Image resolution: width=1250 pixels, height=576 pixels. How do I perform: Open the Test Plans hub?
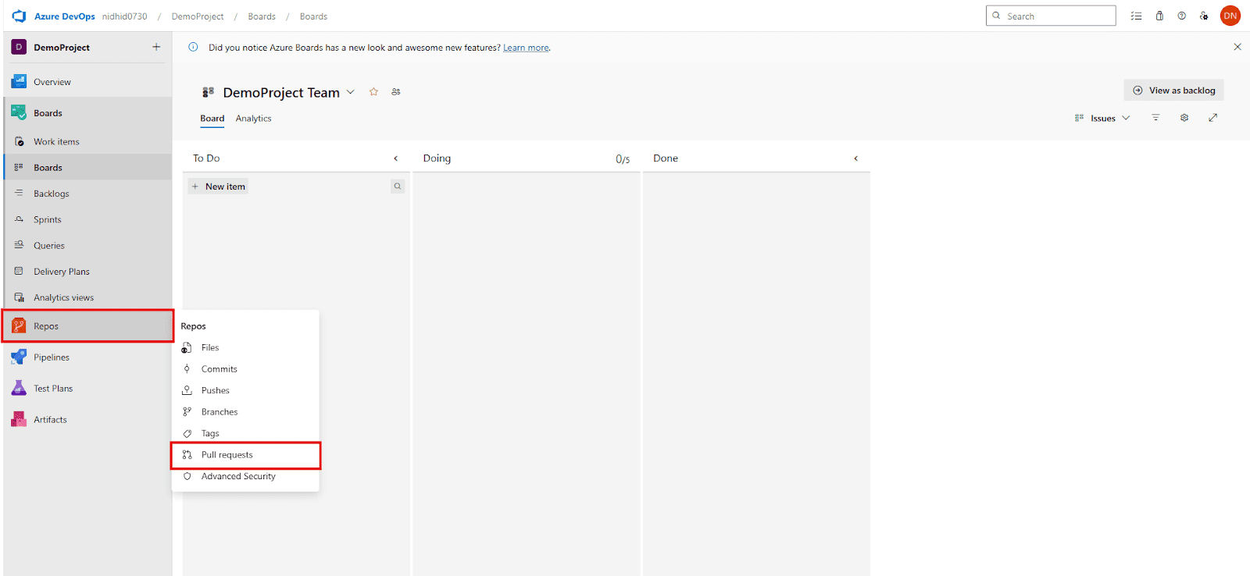click(x=87, y=389)
